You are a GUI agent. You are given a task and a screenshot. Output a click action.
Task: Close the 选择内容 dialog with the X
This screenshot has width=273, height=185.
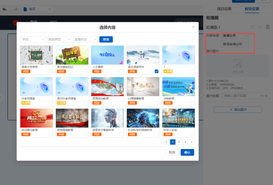coord(193,27)
